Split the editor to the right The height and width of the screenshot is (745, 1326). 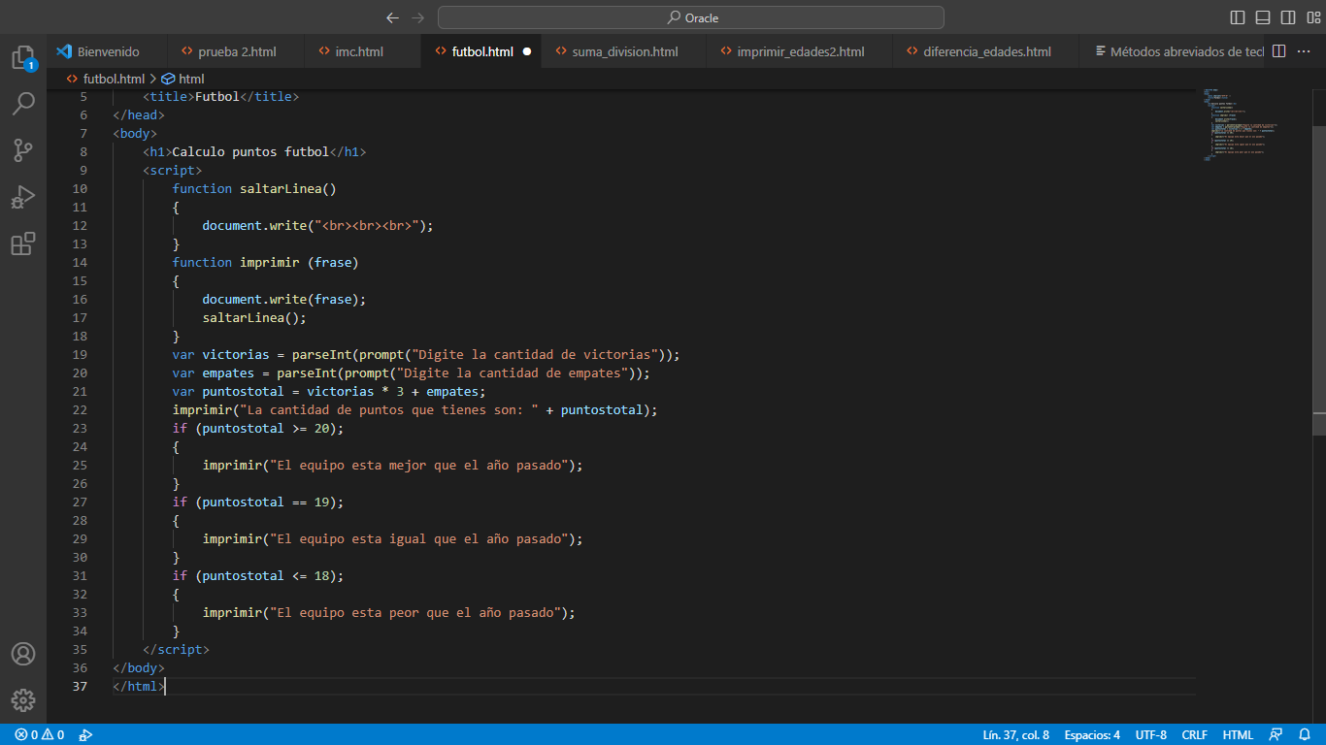(x=1279, y=51)
